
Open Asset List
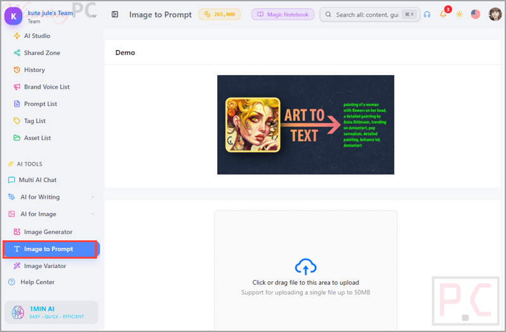click(37, 138)
